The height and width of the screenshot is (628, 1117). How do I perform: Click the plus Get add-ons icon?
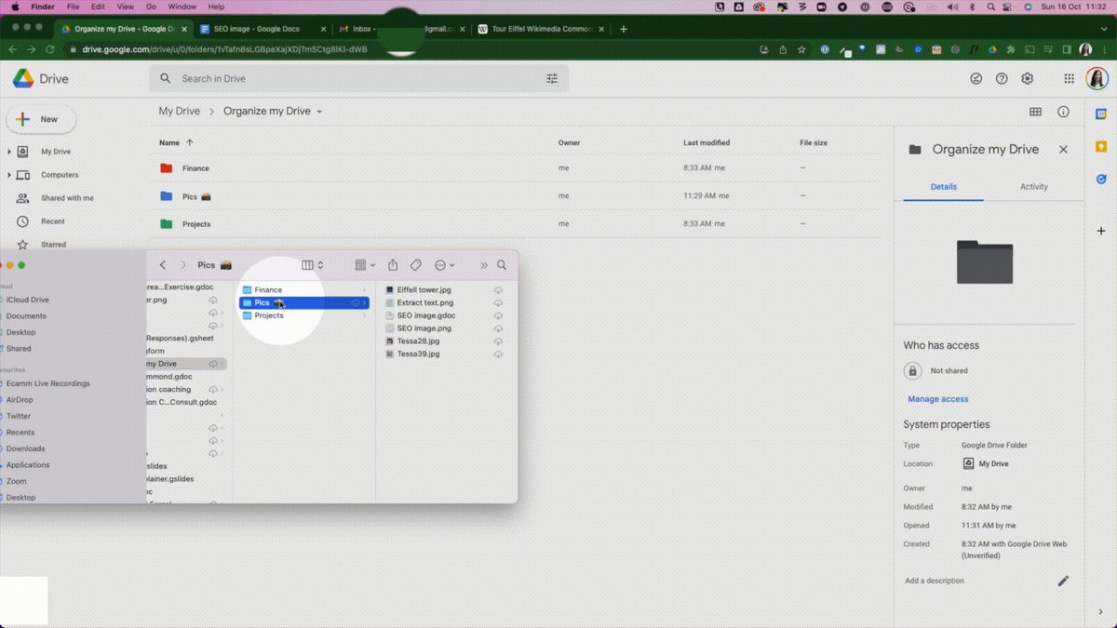(x=1101, y=230)
